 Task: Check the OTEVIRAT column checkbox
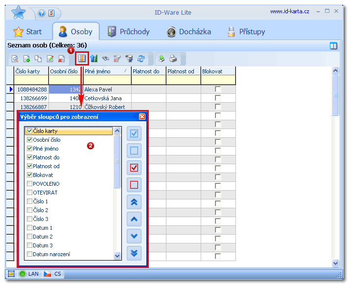pyautogui.click(x=29, y=192)
